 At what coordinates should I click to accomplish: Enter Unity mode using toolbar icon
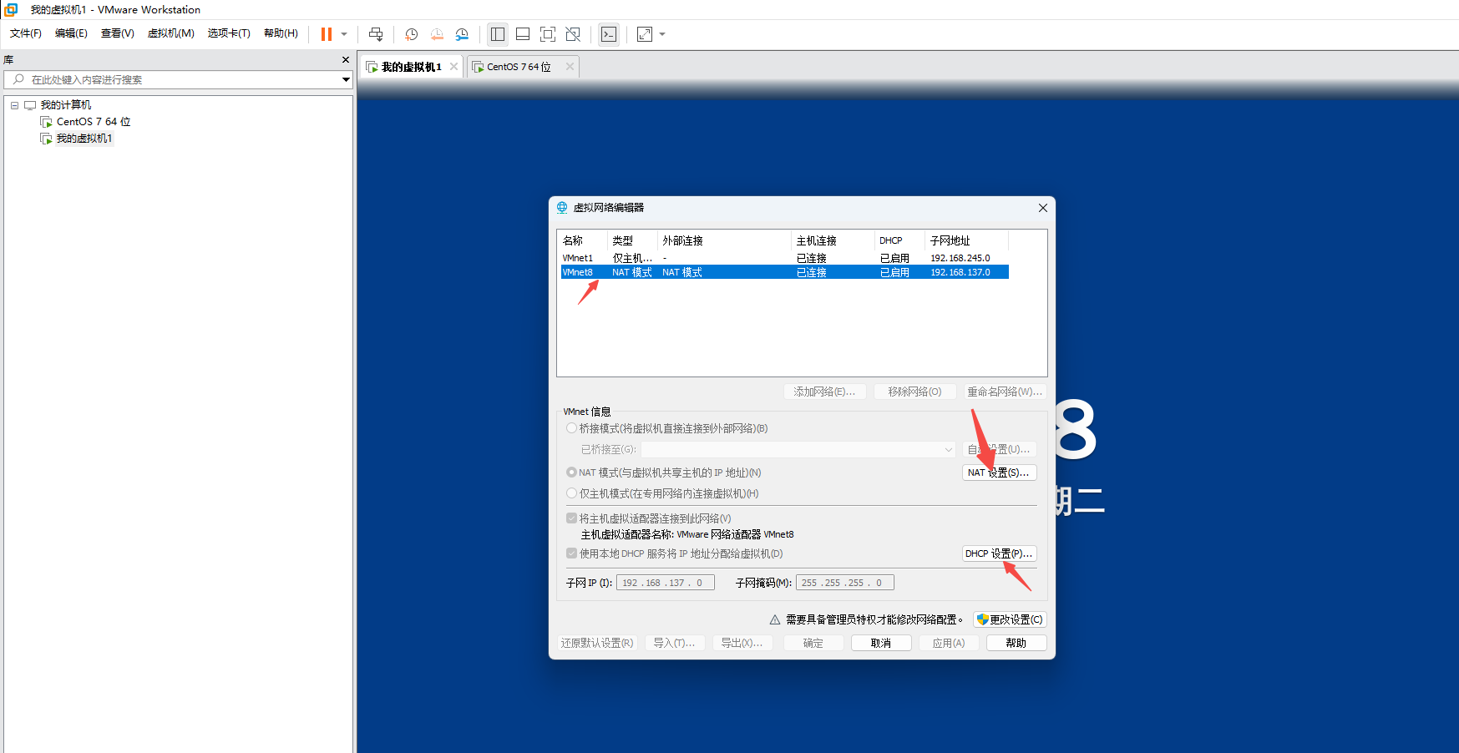point(573,34)
